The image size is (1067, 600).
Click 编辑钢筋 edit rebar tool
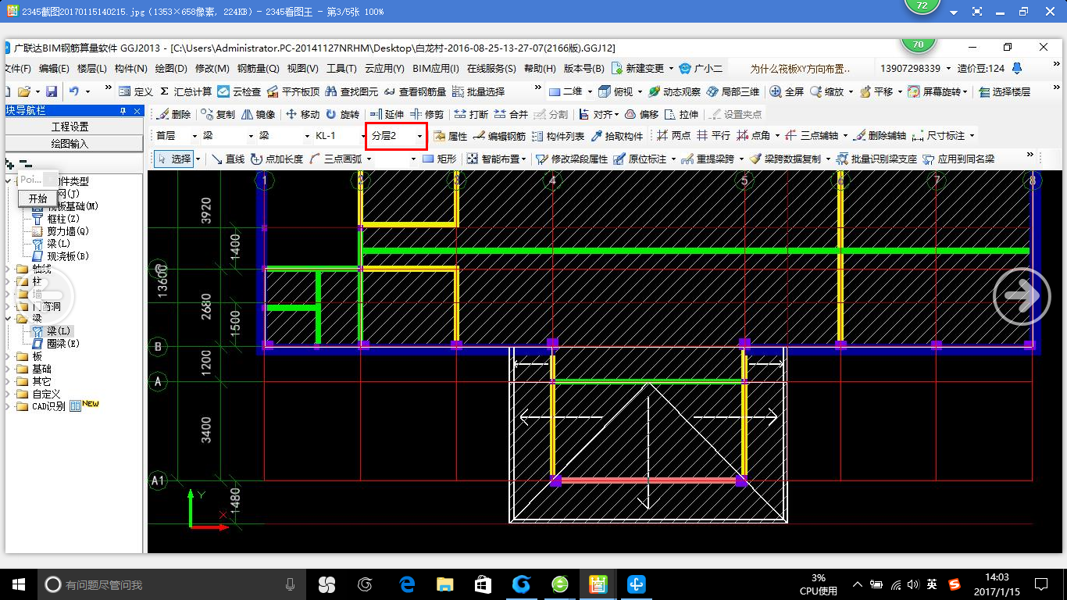(x=499, y=136)
